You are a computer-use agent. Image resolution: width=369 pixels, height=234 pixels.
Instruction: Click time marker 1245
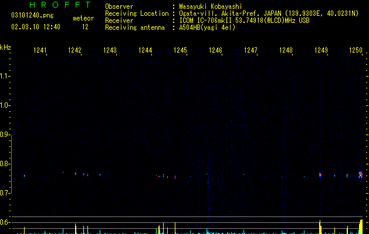(180, 50)
